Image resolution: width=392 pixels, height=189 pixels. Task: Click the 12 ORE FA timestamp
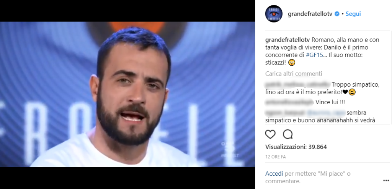pos(276,157)
